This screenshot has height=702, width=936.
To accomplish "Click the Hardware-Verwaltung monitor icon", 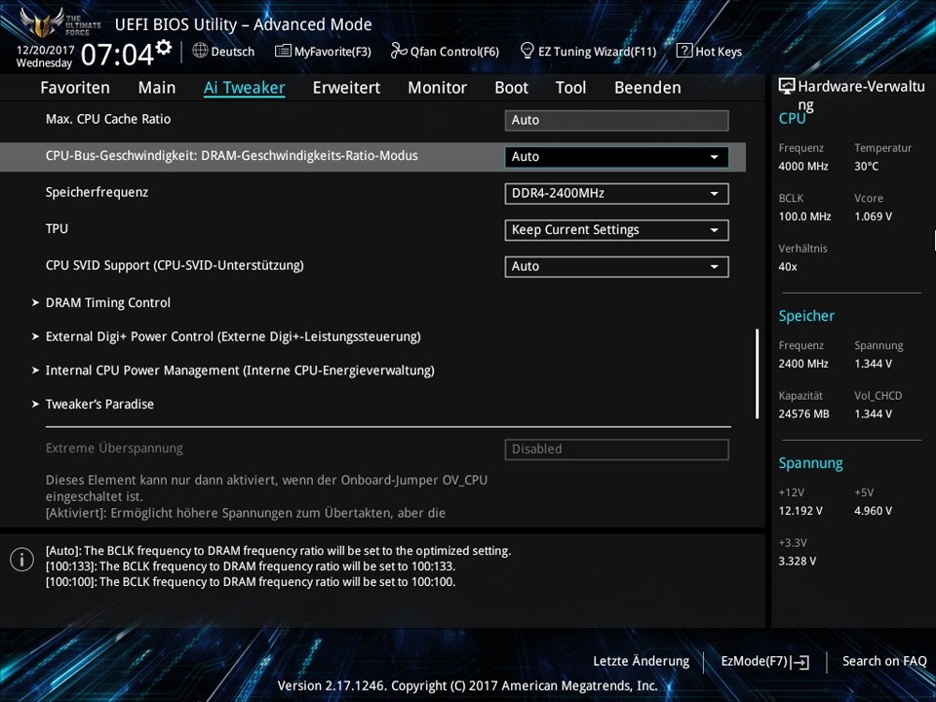I will pyautogui.click(x=787, y=87).
